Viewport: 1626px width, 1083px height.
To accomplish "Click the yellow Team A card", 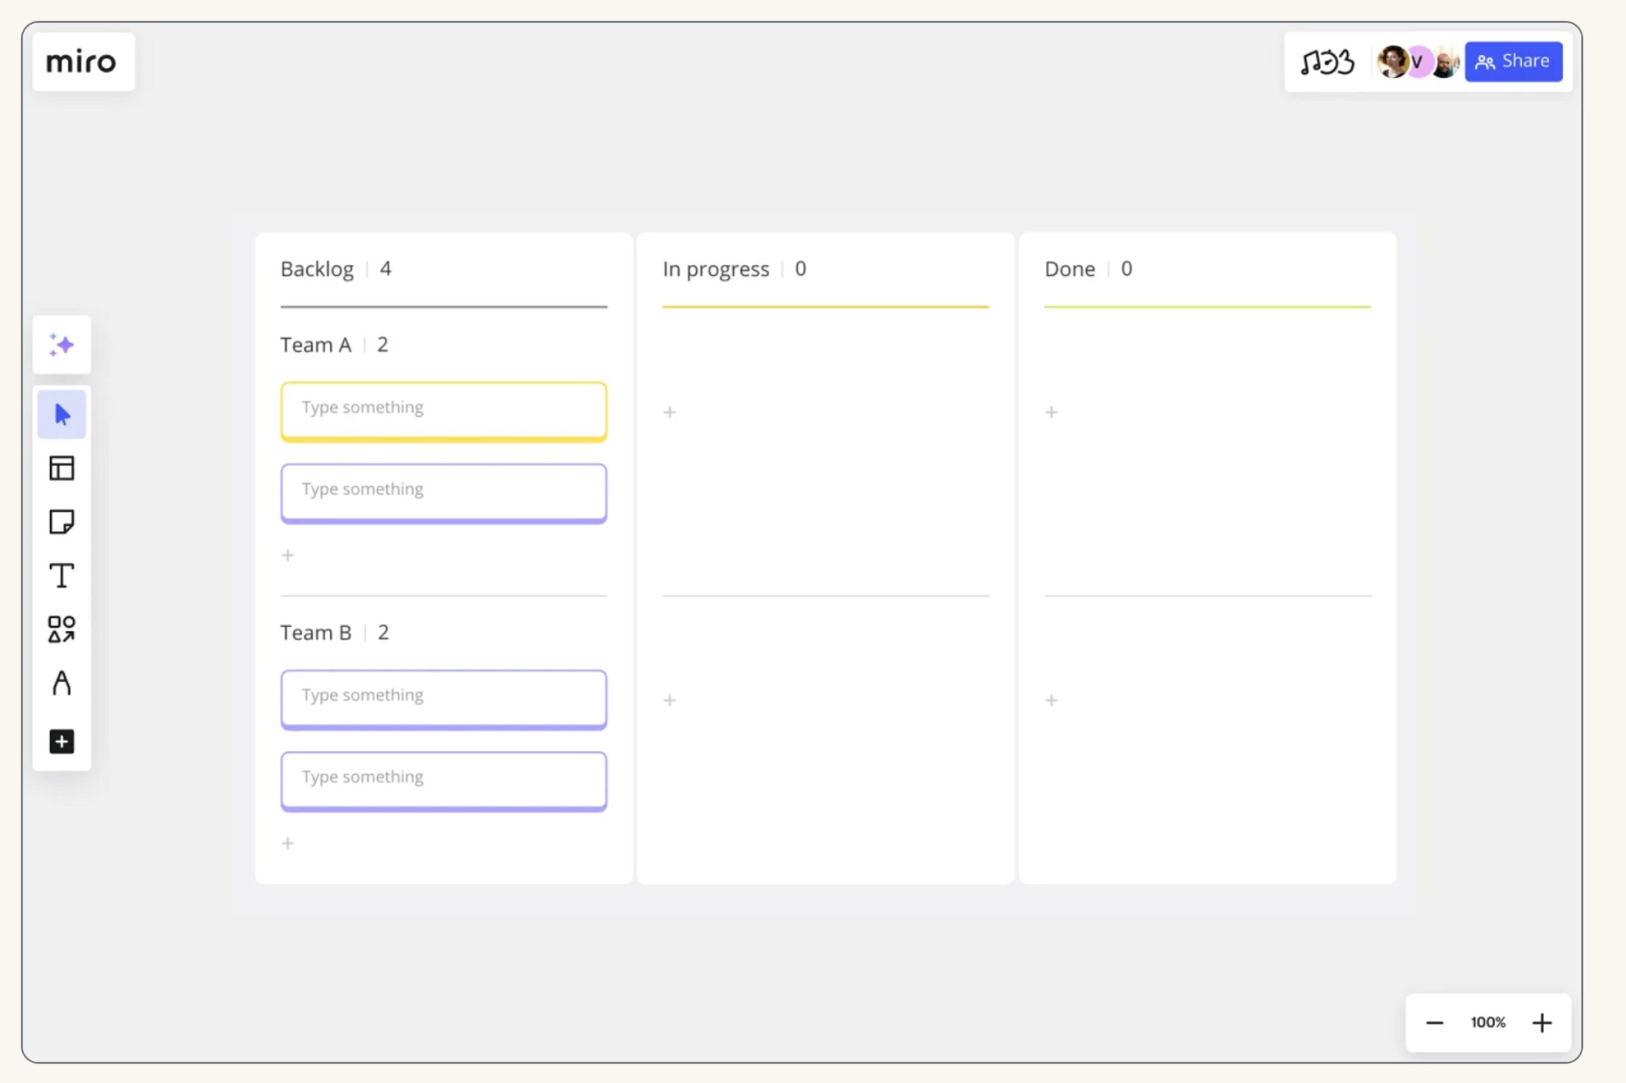I will [x=443, y=412].
